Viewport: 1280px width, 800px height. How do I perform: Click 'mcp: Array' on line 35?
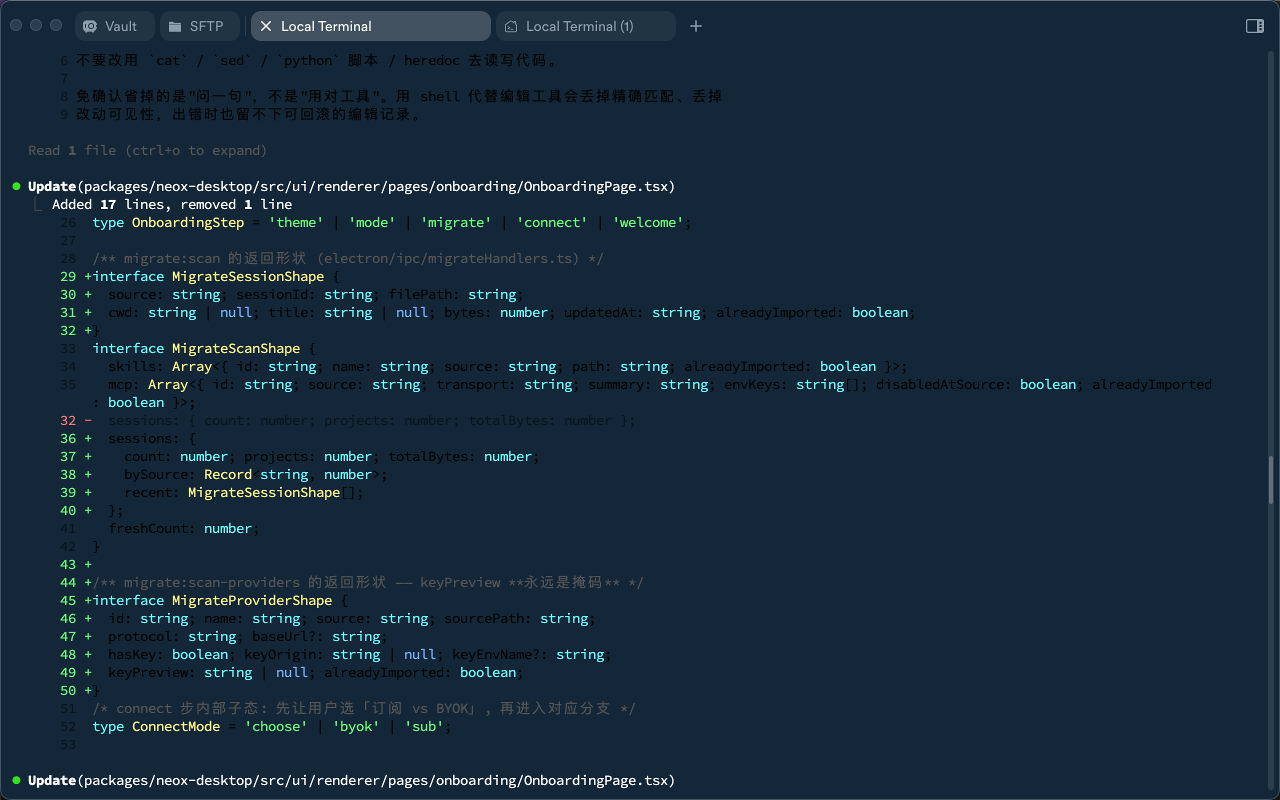[x=148, y=384]
